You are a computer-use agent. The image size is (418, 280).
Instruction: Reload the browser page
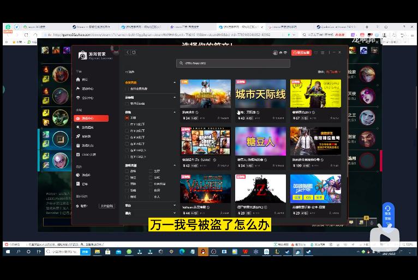point(26,35)
